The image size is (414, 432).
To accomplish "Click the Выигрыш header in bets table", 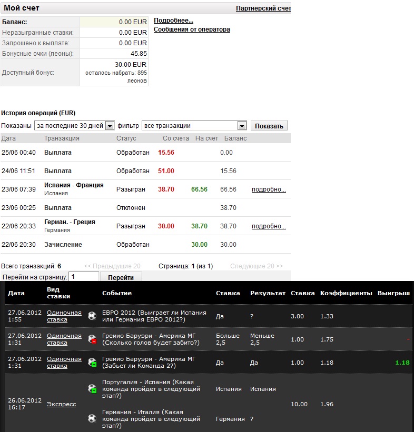I will point(393,293).
